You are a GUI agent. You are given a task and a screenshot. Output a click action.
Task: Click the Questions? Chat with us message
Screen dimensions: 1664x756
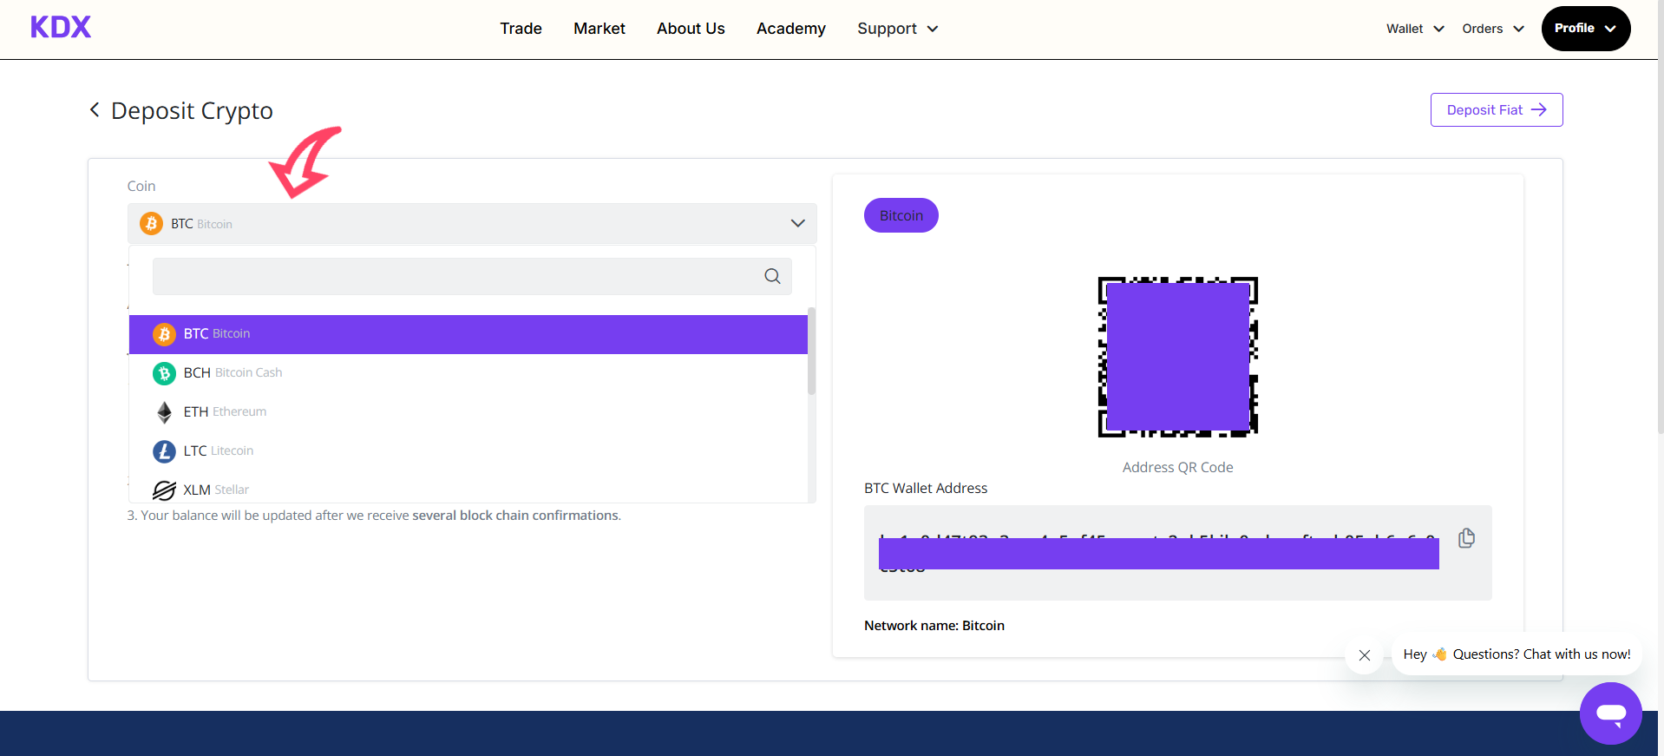1517,654
